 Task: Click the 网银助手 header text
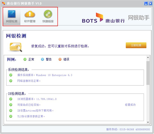click(139, 18)
